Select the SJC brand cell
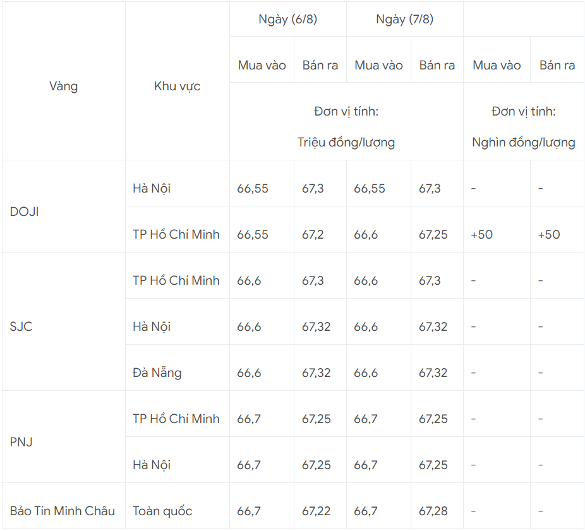 pos(21,327)
